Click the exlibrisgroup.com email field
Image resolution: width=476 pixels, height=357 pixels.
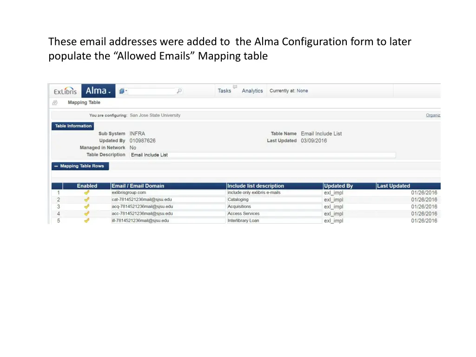click(168, 192)
